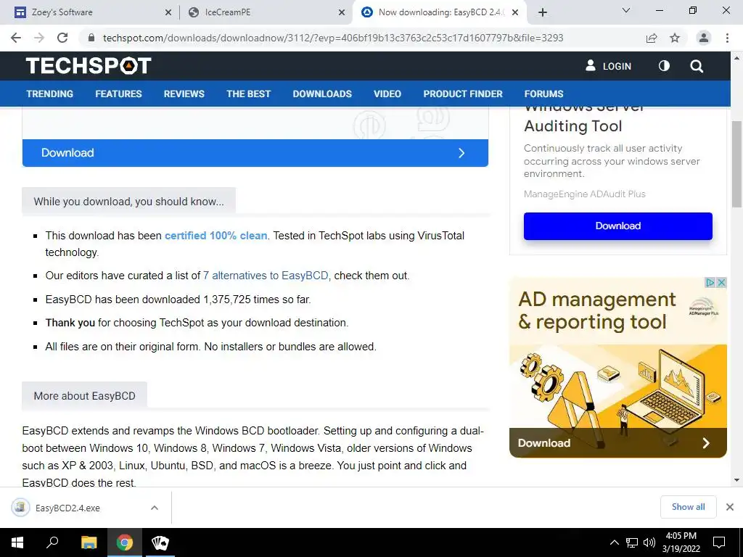743x557 pixels.
Task: Open a new browser tab
Action: (543, 12)
